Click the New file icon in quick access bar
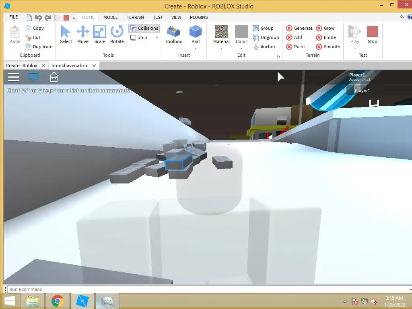 [x=29, y=18]
